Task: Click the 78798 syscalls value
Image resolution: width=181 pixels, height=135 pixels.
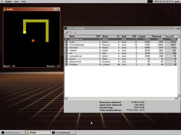Action: [x=173, y=39]
